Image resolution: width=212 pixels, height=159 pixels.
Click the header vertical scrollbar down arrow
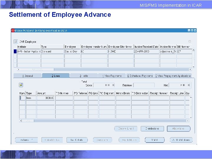click(x=193, y=67)
